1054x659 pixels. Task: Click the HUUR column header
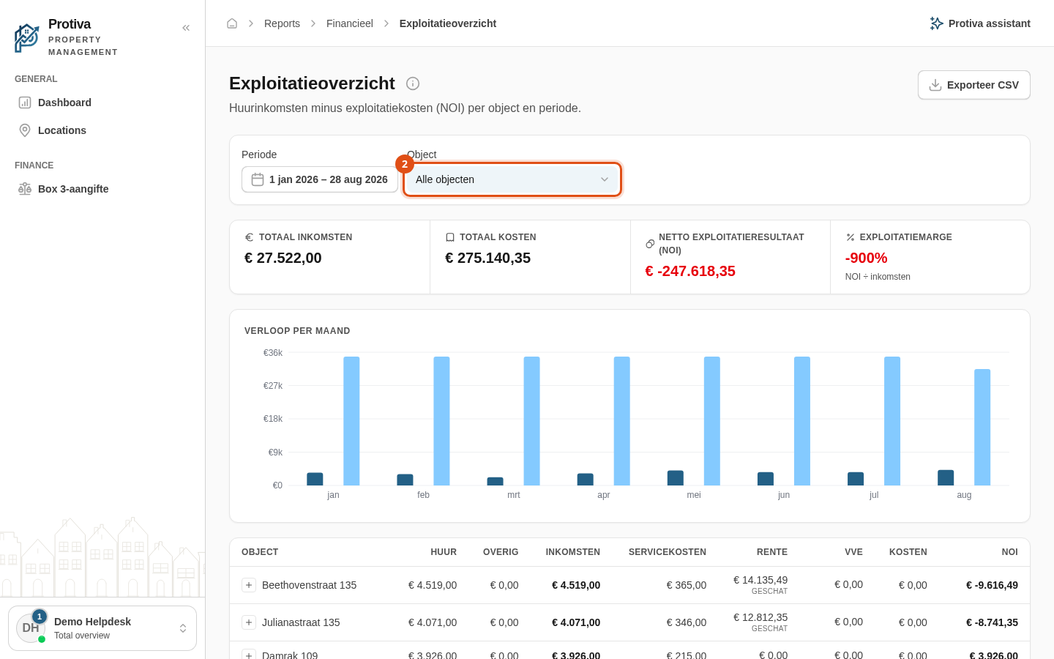444,552
